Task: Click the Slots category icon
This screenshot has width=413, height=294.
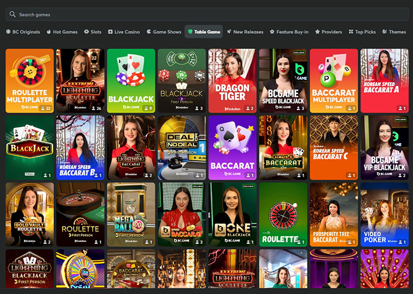Action: [x=87, y=32]
